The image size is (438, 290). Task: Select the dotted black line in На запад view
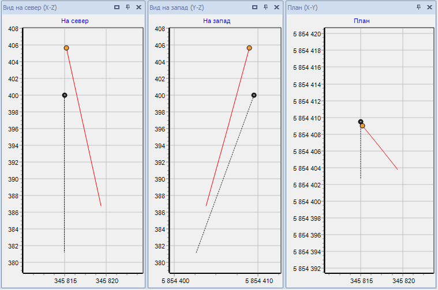click(225, 174)
